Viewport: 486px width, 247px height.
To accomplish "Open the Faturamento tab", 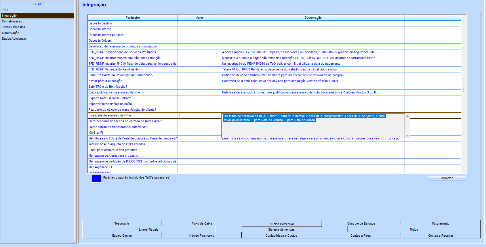I will pos(440,223).
